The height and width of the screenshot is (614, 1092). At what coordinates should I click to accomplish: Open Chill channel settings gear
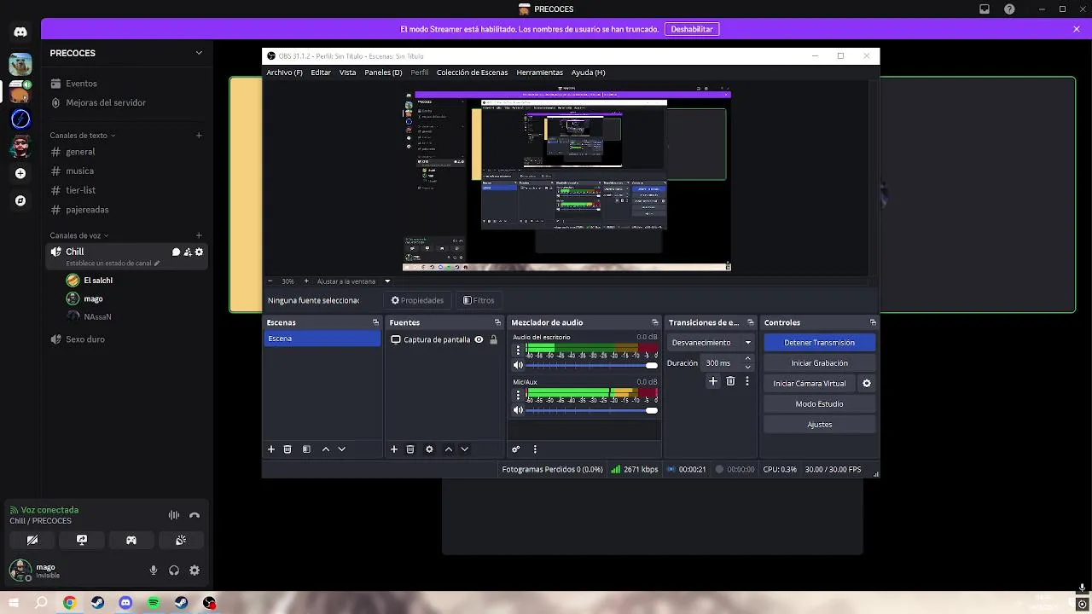coord(200,252)
